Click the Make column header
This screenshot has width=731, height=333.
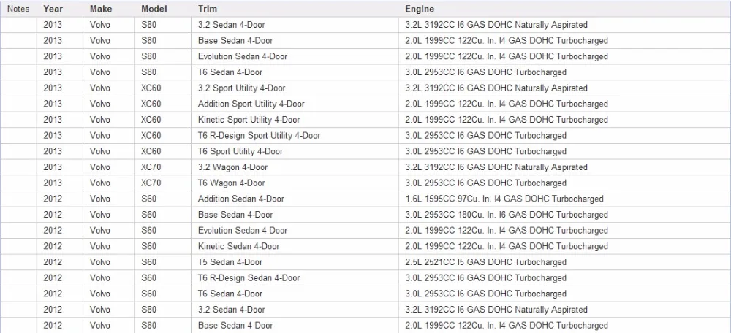coord(101,9)
